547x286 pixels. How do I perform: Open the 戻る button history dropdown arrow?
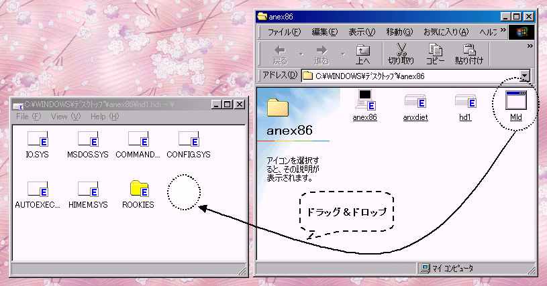[301, 54]
